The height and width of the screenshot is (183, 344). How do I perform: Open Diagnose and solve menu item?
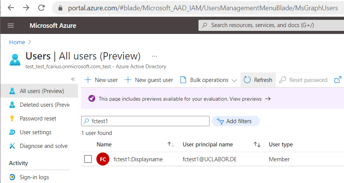point(39,146)
